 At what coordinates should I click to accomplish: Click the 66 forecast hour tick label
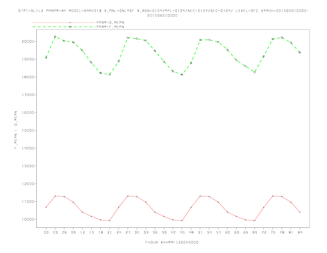pos(246,232)
